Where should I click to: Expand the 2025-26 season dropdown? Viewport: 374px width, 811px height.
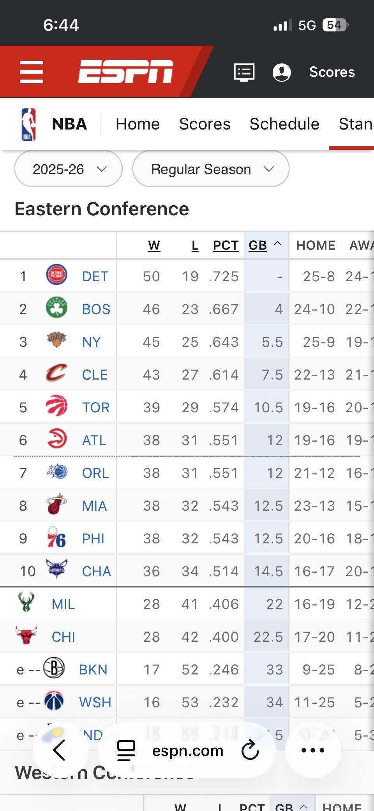click(69, 169)
